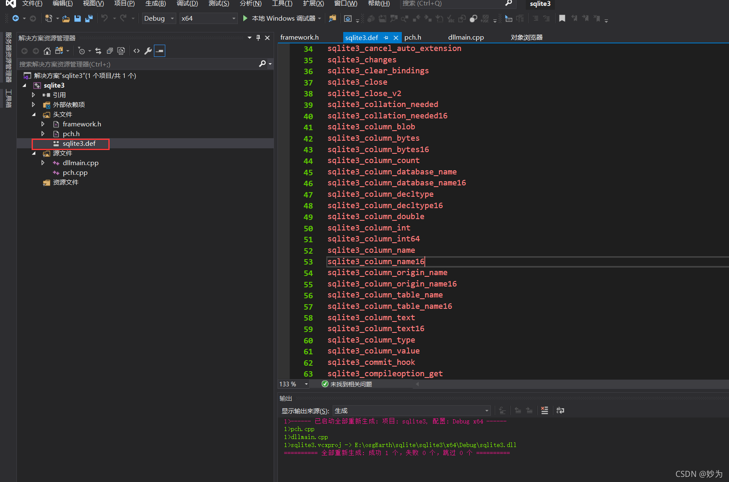Toggle word wrap in Output panel
This screenshot has width=729, height=482.
[x=560, y=410]
